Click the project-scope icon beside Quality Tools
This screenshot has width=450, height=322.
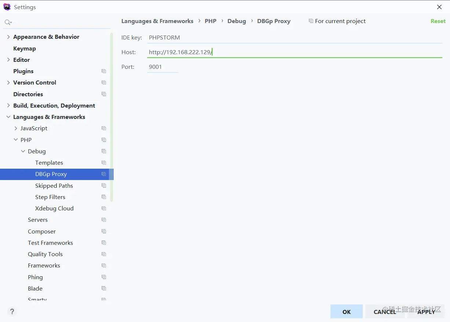tap(104, 254)
